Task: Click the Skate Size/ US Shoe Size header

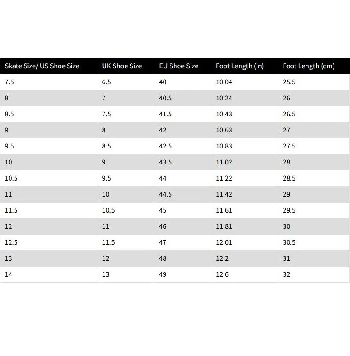Action: (42, 66)
